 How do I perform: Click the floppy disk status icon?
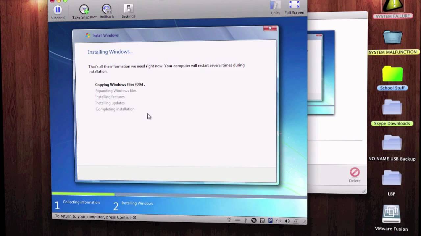[x=262, y=221]
